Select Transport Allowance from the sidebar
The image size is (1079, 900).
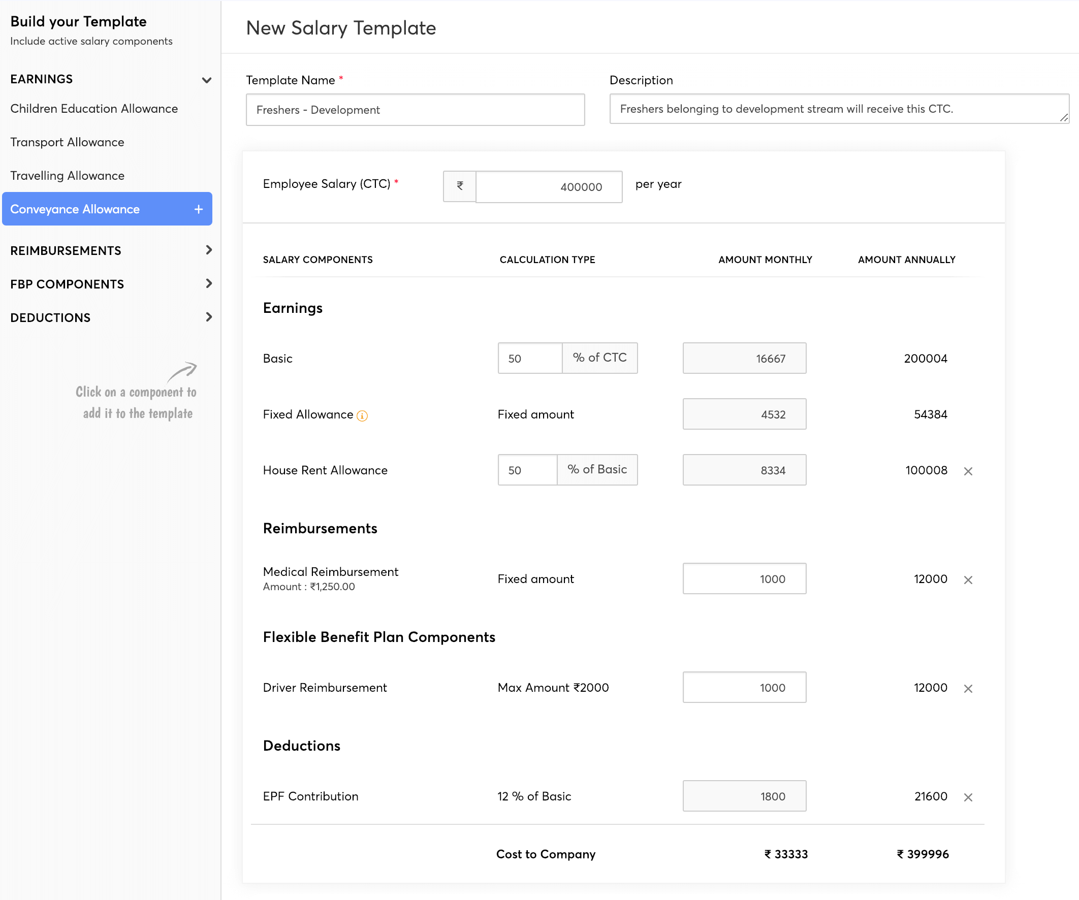coord(67,142)
